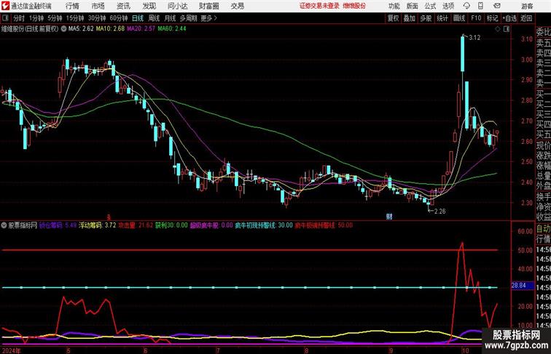The image size is (551, 354).
Task: Open the customer service headset icon
Action: click(466, 6)
